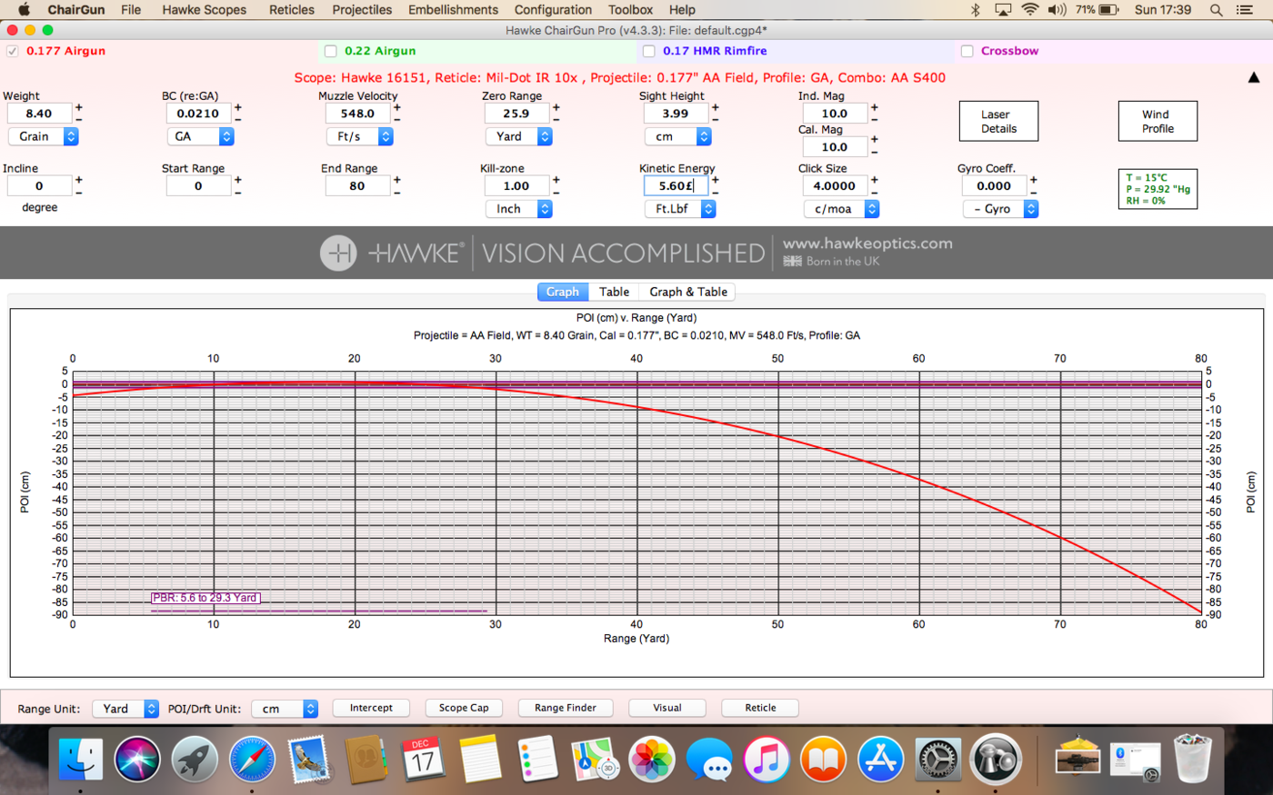The image size is (1273, 795).
Task: Open Wi-Fi status menu
Action: 1030,10
